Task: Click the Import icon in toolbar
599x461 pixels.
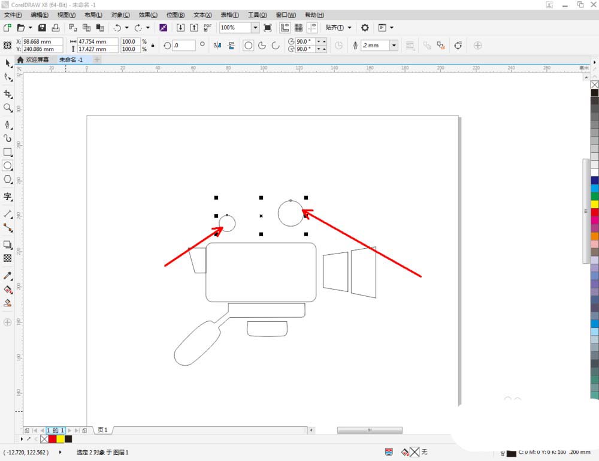Action: point(180,28)
